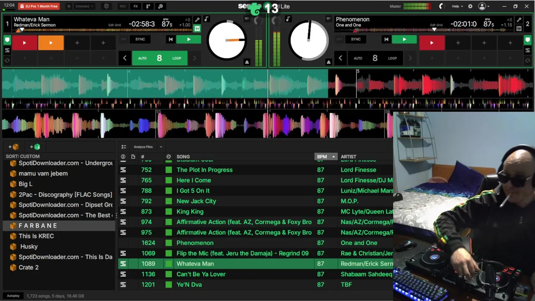Screen dimensions: 535x301
Task: Eject track from deck 2
Action: (x=329, y=62)
